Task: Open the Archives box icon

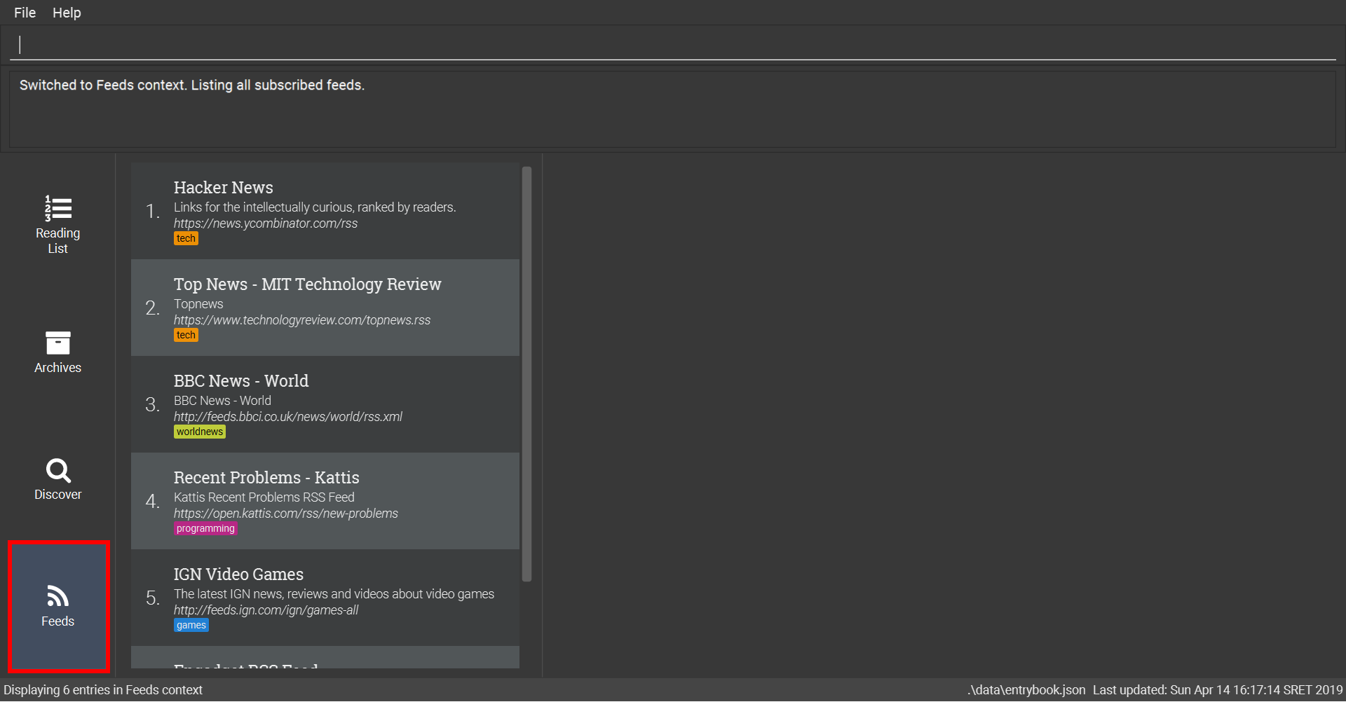Action: (58, 343)
